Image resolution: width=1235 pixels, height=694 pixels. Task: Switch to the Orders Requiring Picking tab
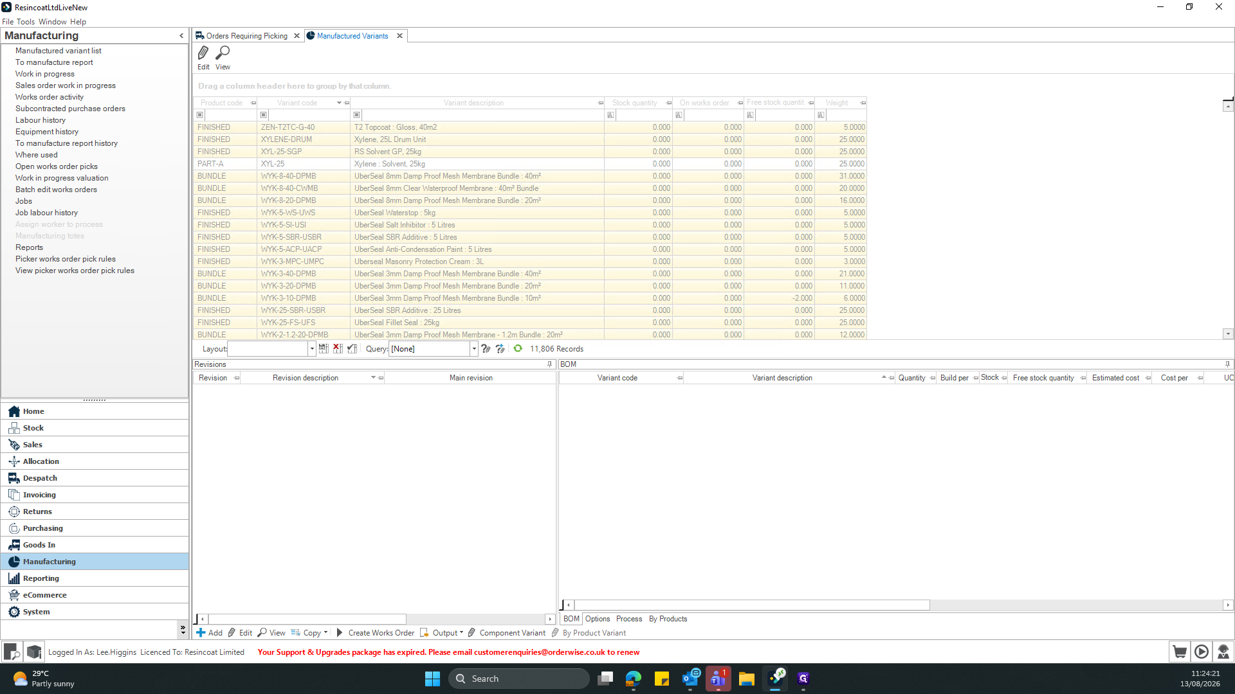(x=247, y=36)
